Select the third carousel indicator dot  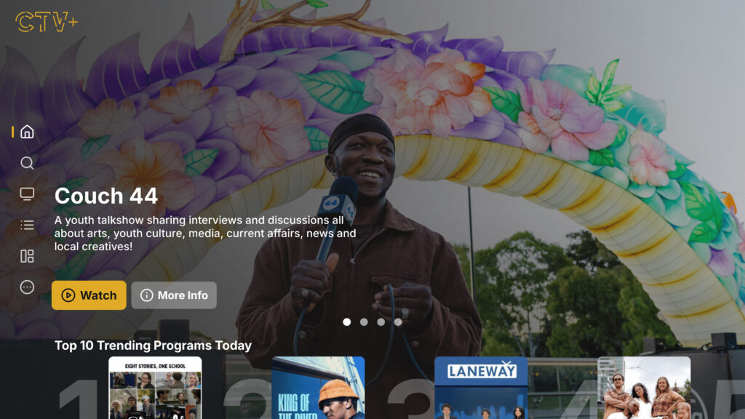tap(381, 320)
